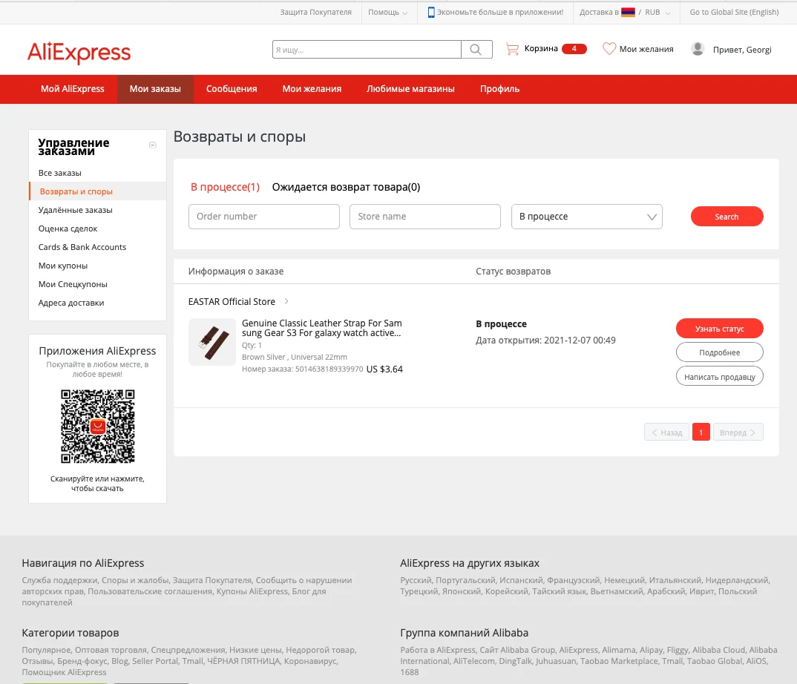Click the Вперед pagination button
Viewport: 797px width, 684px height.
[738, 433]
